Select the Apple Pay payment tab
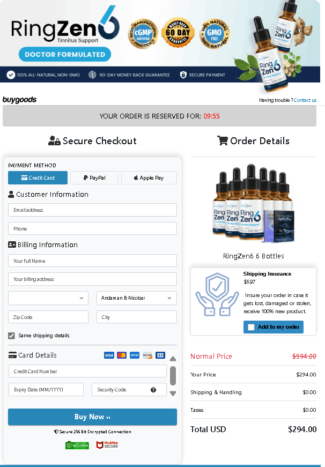The height and width of the screenshot is (467, 325). pyautogui.click(x=149, y=178)
